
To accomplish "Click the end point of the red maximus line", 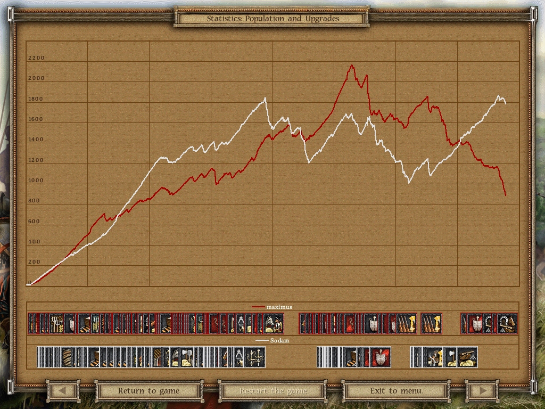I will [506, 195].
